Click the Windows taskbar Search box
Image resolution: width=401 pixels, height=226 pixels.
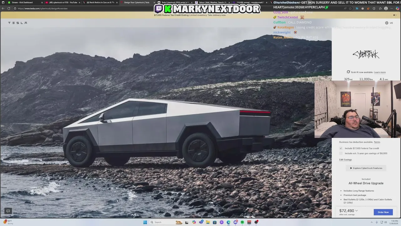tap(166, 222)
